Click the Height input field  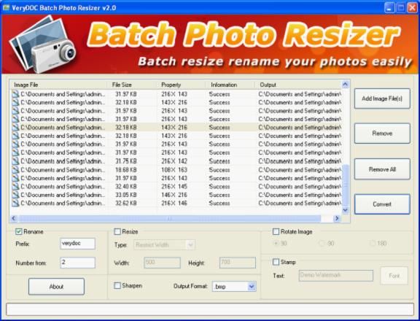[238, 263]
